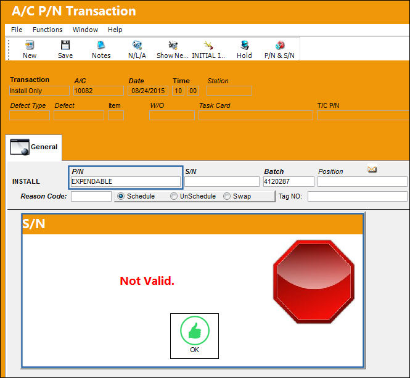
Task: Click the P/N field containing EXPENDABLE
Action: (x=126, y=181)
